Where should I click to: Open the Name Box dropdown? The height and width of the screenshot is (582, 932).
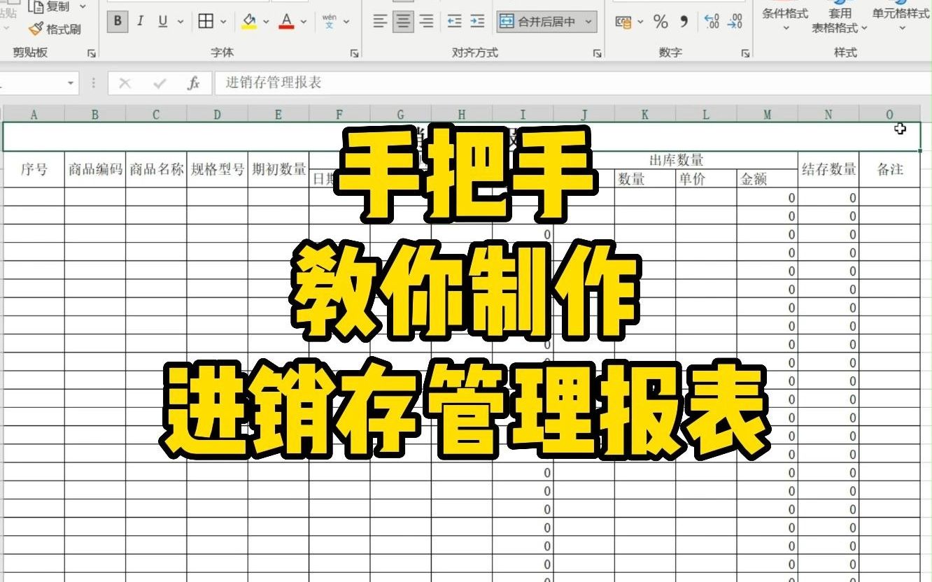coord(72,82)
